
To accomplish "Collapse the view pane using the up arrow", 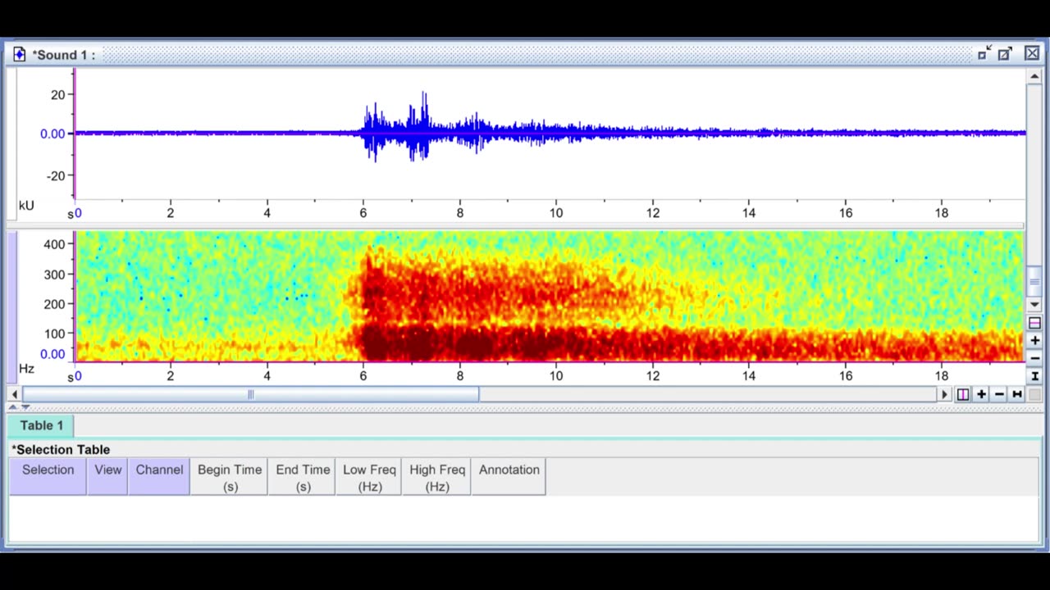I will (x=13, y=407).
